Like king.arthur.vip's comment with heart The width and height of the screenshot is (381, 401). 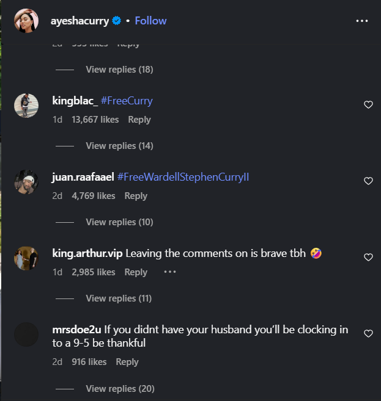click(368, 258)
